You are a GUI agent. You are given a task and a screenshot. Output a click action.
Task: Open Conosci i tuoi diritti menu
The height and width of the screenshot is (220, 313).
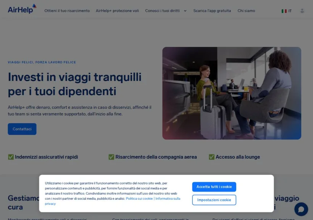[x=162, y=11]
